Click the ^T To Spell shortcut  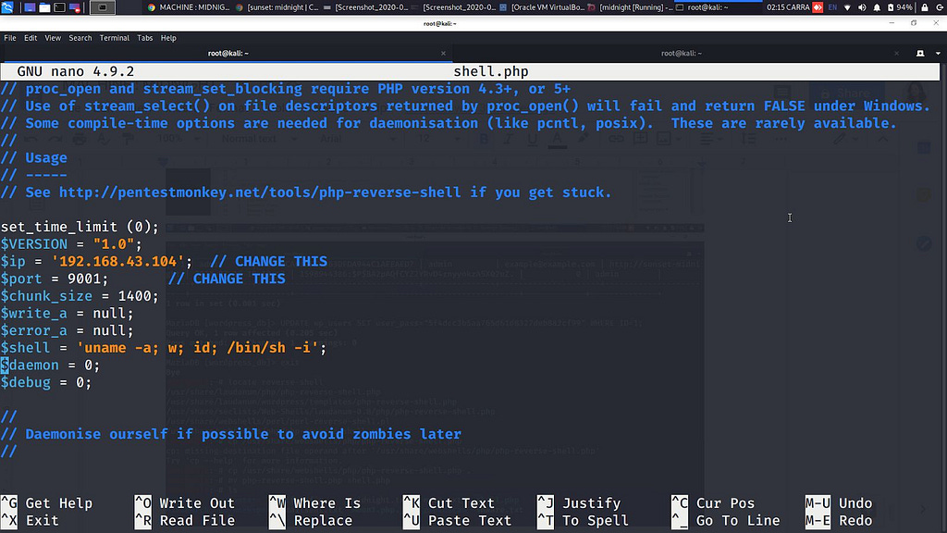tap(584, 520)
